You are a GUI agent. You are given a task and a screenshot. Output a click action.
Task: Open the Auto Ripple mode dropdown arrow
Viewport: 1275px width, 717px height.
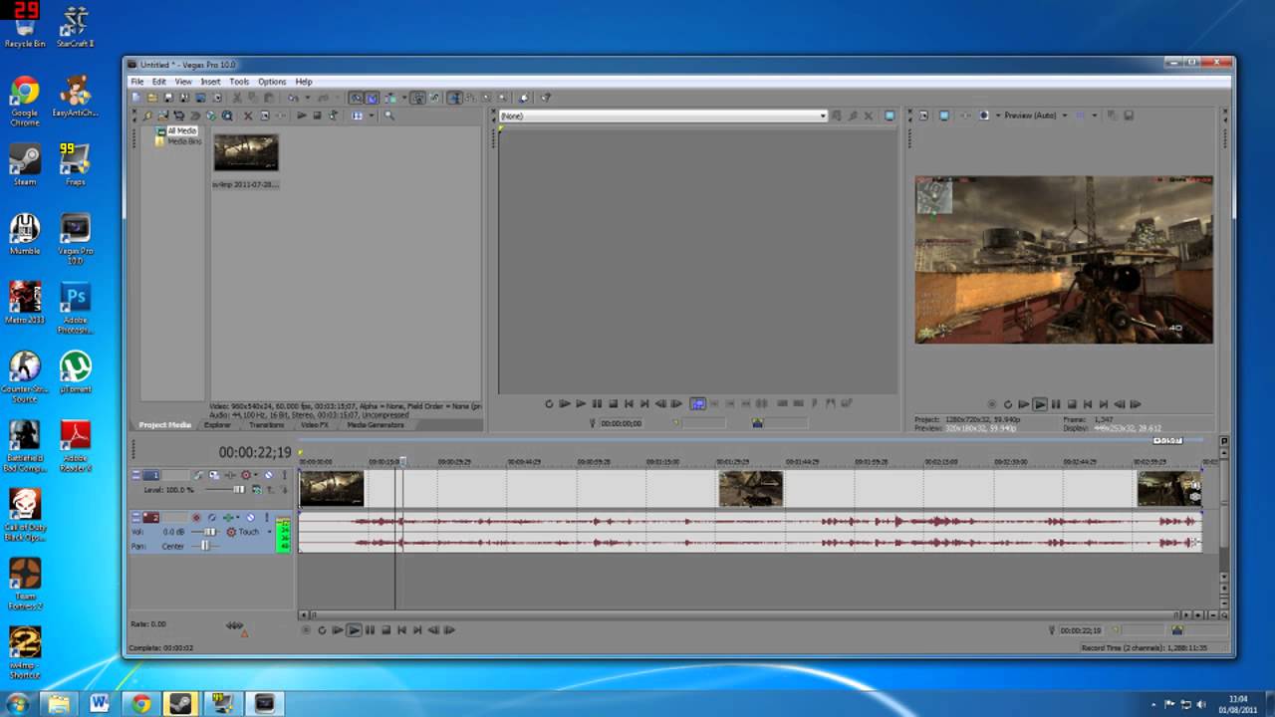404,98
